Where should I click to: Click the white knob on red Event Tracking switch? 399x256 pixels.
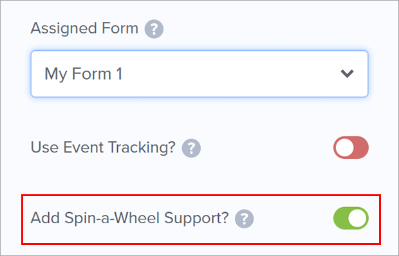(x=344, y=147)
